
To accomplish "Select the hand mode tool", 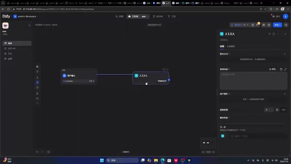I will tap(37, 82).
